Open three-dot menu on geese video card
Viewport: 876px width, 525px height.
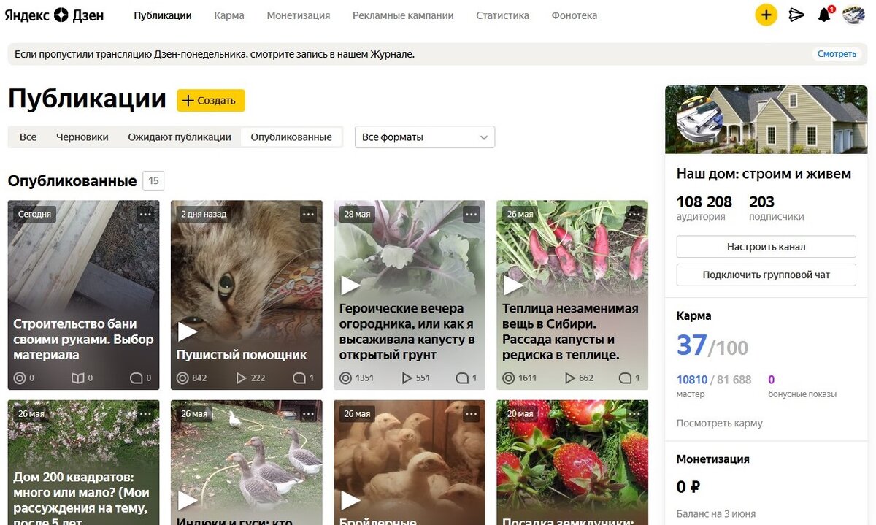pyautogui.click(x=308, y=413)
